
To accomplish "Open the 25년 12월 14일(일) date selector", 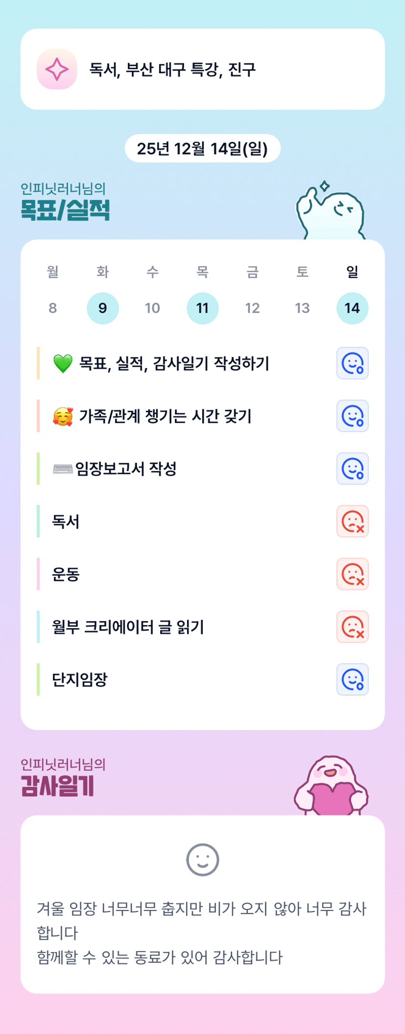I will point(202,149).
